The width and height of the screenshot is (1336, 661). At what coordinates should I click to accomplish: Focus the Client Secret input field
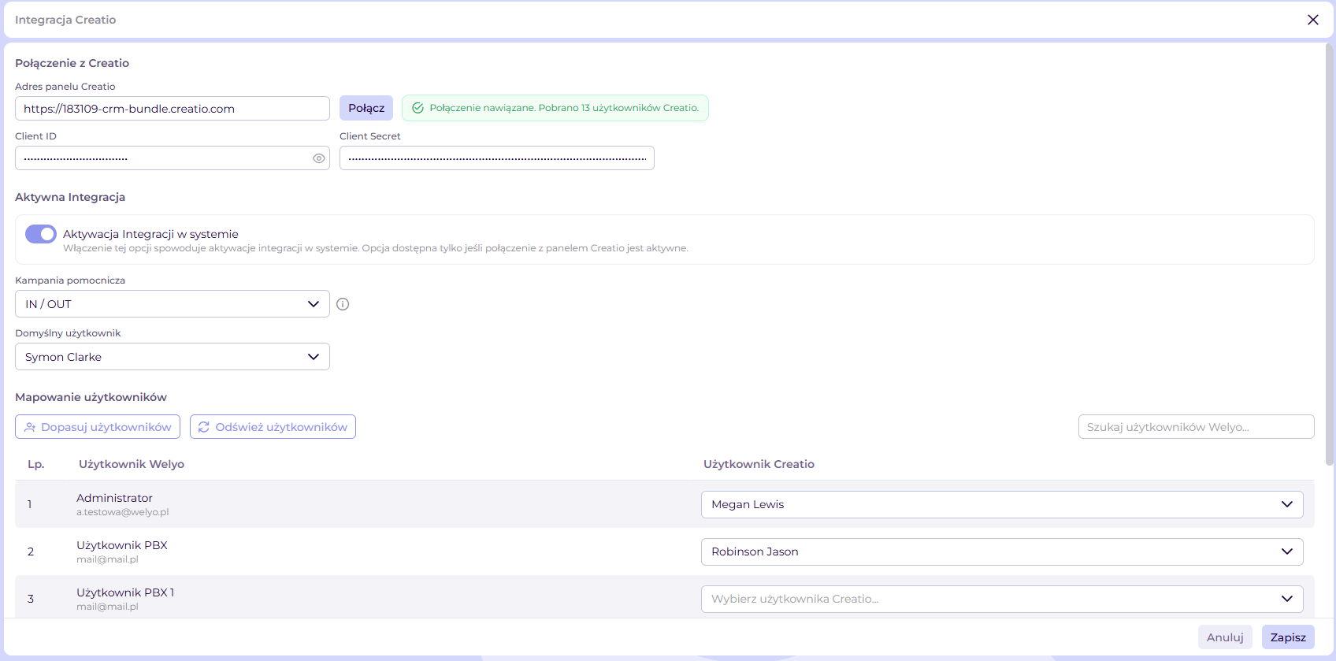coord(497,158)
